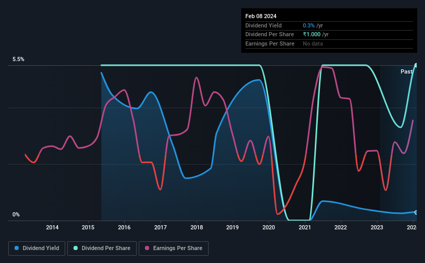
Task: Click the Dividend Per Share tooltip row label
Action: click(269, 35)
